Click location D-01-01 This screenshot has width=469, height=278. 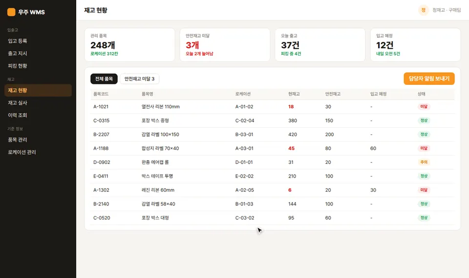(244, 162)
